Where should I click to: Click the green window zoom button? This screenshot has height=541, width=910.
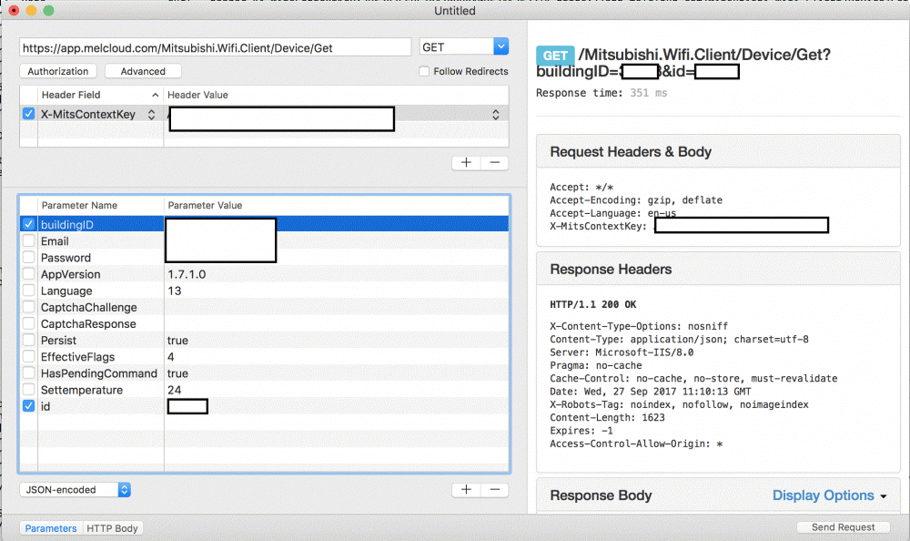[x=48, y=10]
